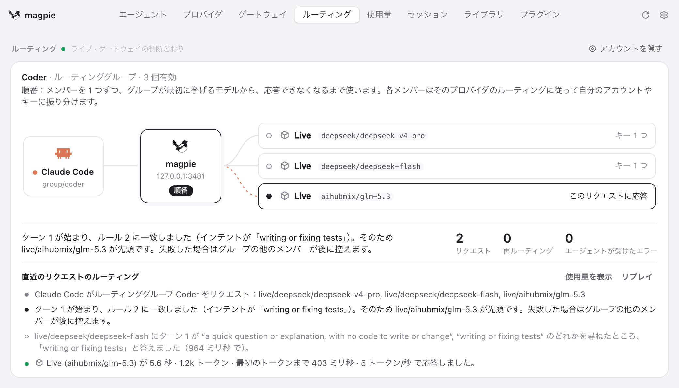679x388 pixels.
Task: Click the address 127.0.0.1:3481
Action: [181, 176]
